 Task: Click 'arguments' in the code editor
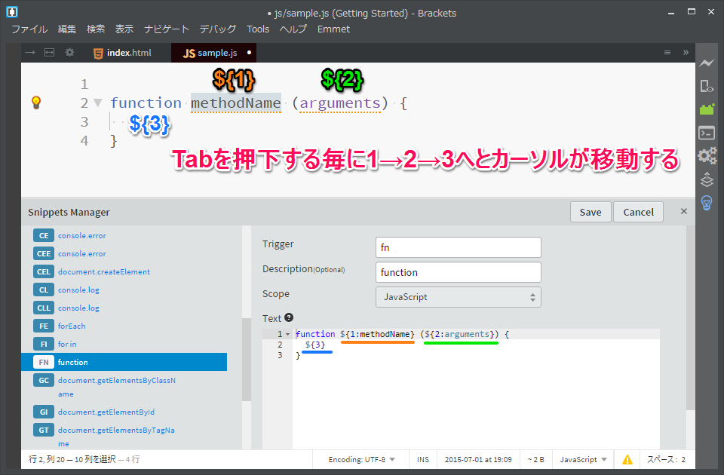pyautogui.click(x=340, y=103)
